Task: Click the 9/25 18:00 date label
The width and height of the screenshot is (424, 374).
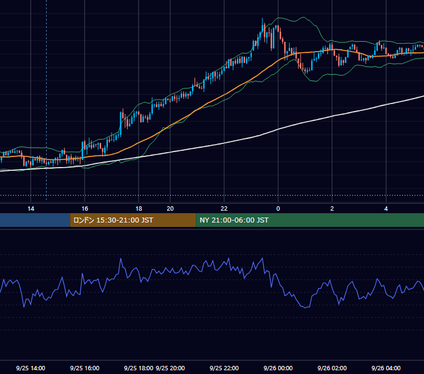Action: [x=138, y=368]
